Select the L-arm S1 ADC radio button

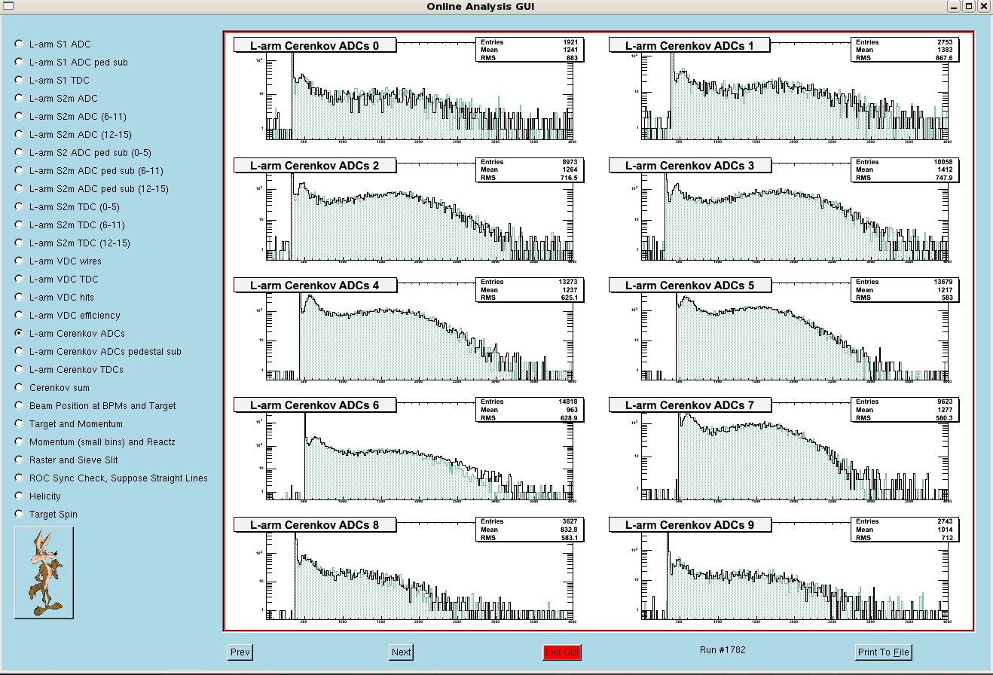point(19,44)
